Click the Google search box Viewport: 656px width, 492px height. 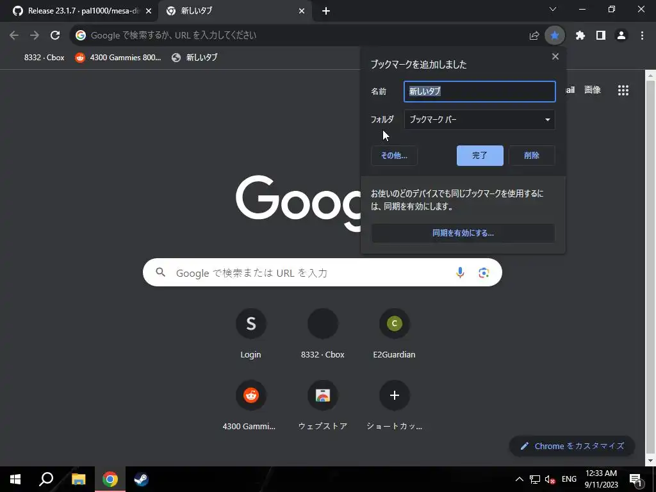click(322, 272)
